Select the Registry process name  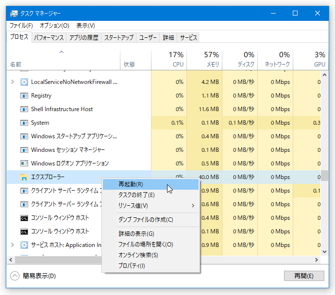click(x=41, y=96)
